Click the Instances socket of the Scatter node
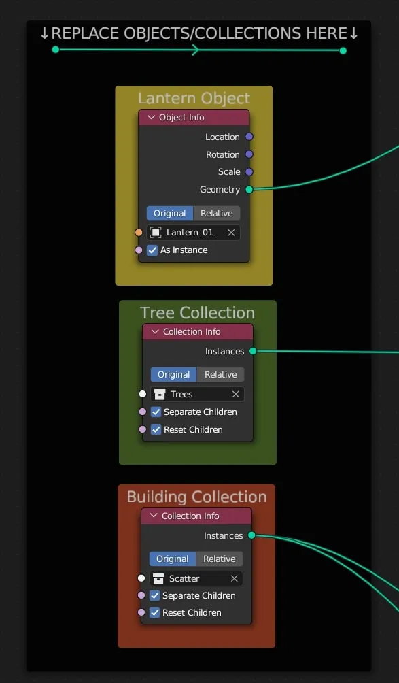 tap(251, 535)
